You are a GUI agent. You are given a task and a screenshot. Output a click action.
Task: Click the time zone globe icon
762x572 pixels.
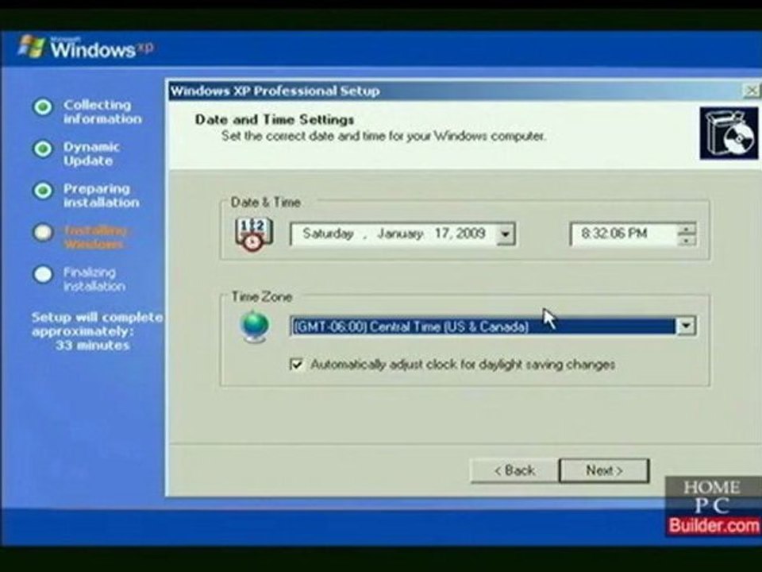pyautogui.click(x=255, y=327)
